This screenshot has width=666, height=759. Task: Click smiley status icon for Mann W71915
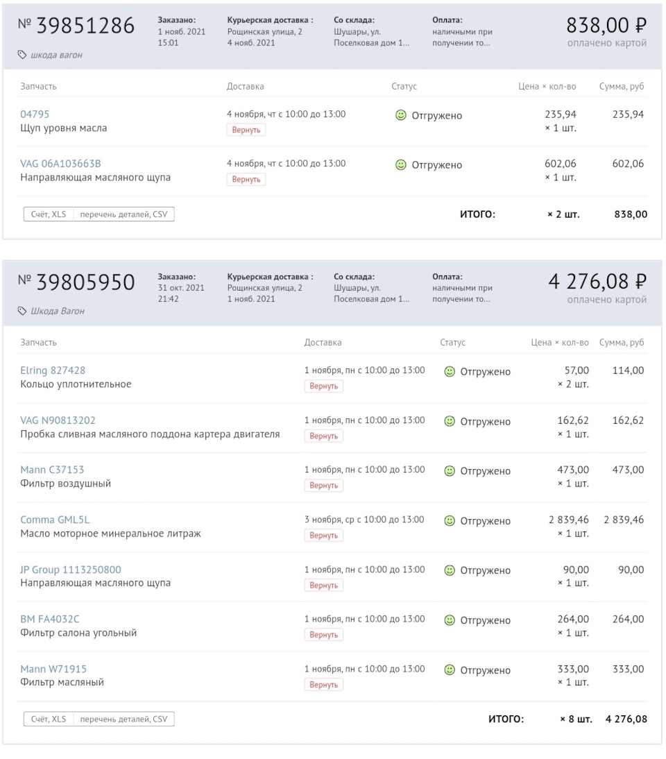pyautogui.click(x=450, y=670)
